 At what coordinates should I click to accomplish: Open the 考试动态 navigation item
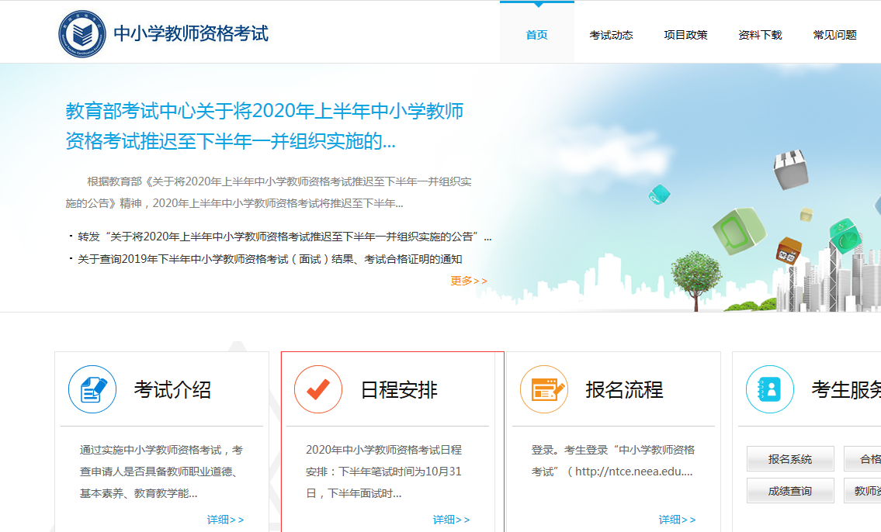tap(612, 35)
